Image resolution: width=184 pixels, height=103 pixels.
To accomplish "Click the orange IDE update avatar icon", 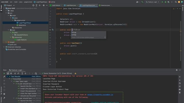I will click(x=179, y=2).
